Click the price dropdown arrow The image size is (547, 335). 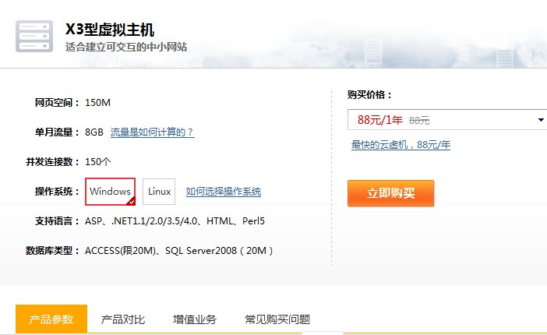coord(541,120)
